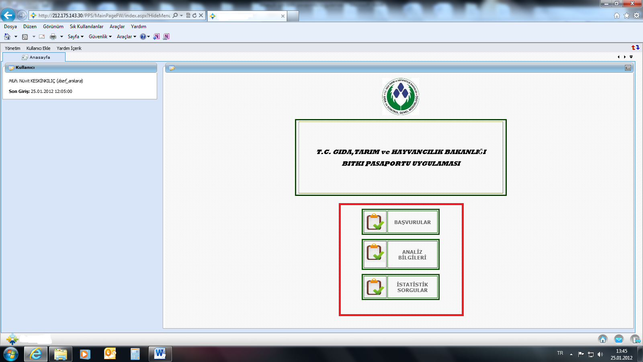Screen dimensions: 643x362
Task: Refresh the main content panel
Action: tap(628, 68)
